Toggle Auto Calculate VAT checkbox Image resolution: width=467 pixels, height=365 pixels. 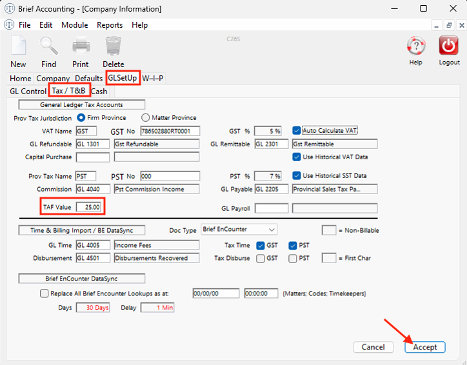coord(296,130)
